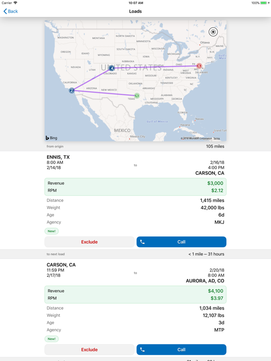
Task: Call about the $3,000 revenue load
Action: (181, 242)
